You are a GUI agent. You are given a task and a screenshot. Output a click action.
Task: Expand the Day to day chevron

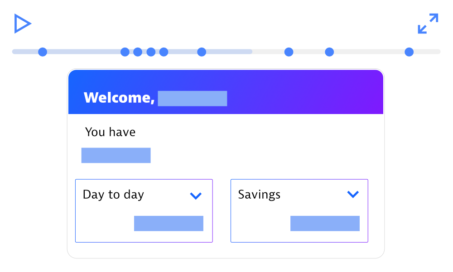tap(196, 196)
